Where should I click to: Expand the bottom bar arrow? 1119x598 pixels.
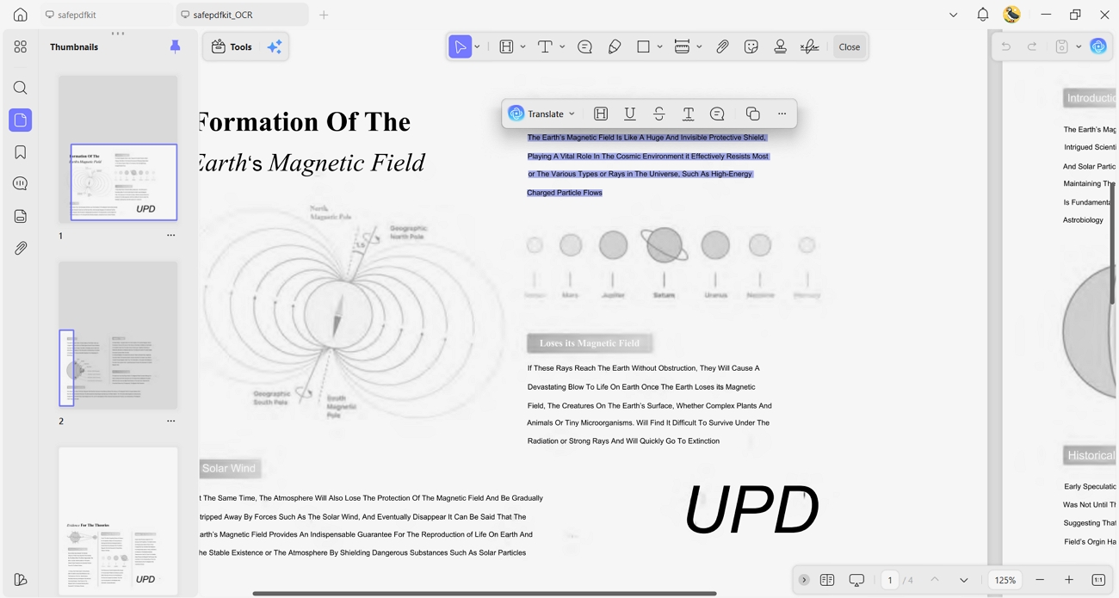804,580
